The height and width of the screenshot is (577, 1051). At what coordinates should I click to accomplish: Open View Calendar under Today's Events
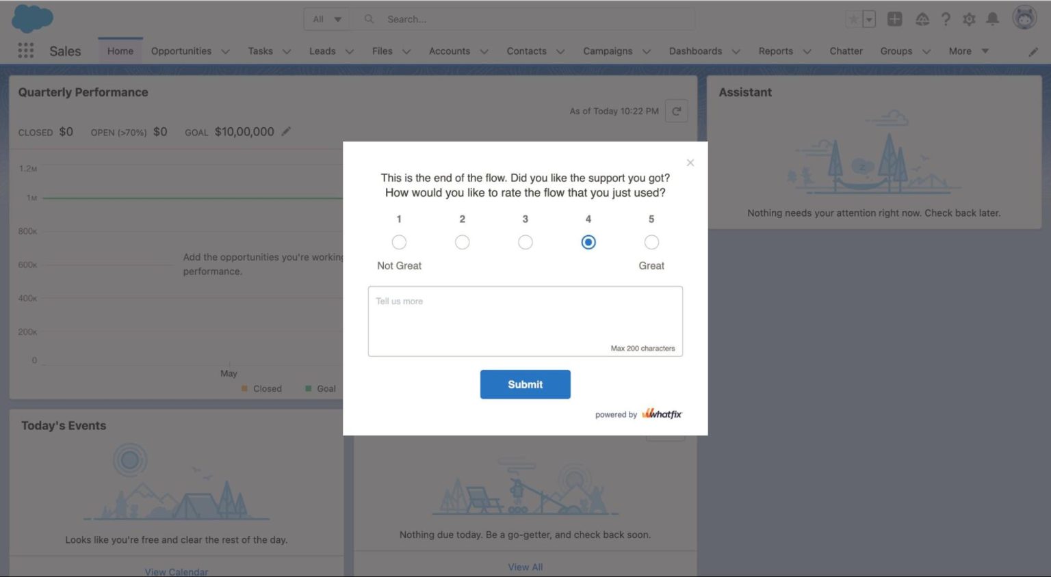click(176, 572)
